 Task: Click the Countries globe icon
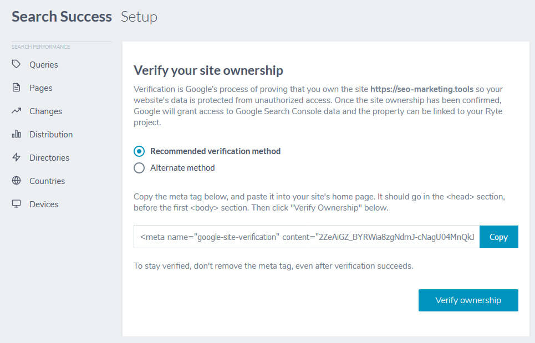pos(17,181)
